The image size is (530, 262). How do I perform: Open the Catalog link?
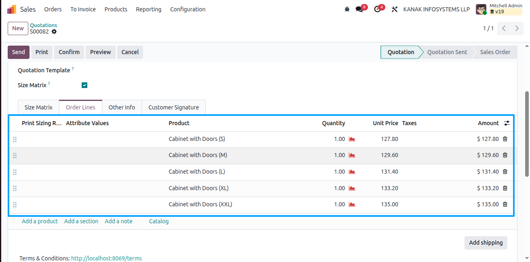(159, 221)
